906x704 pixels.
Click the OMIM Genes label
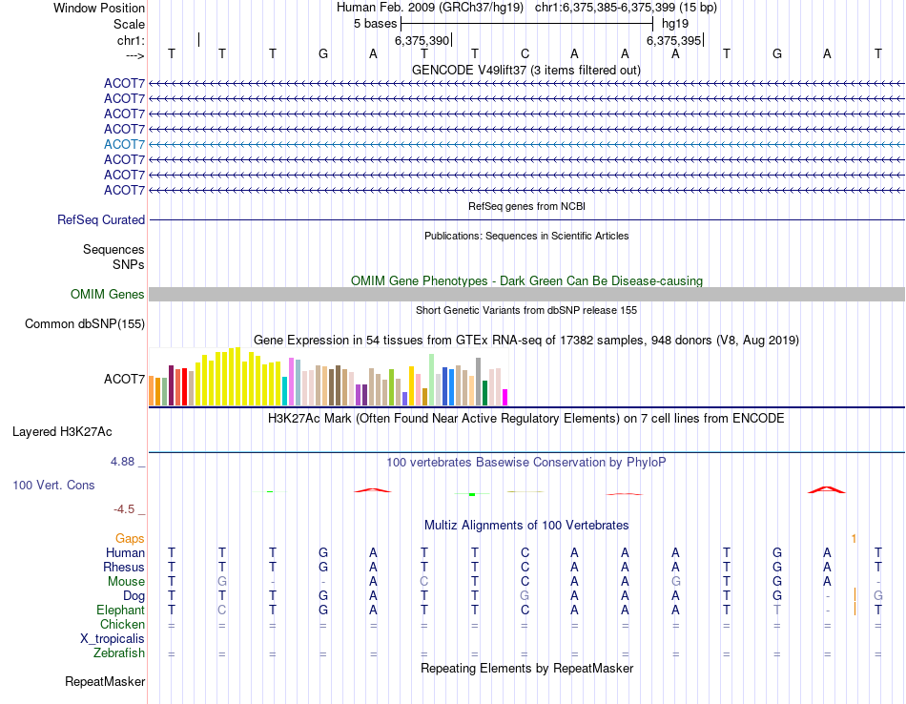pyautogui.click(x=107, y=294)
